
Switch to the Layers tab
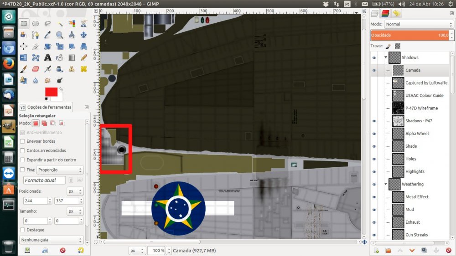(374, 13)
